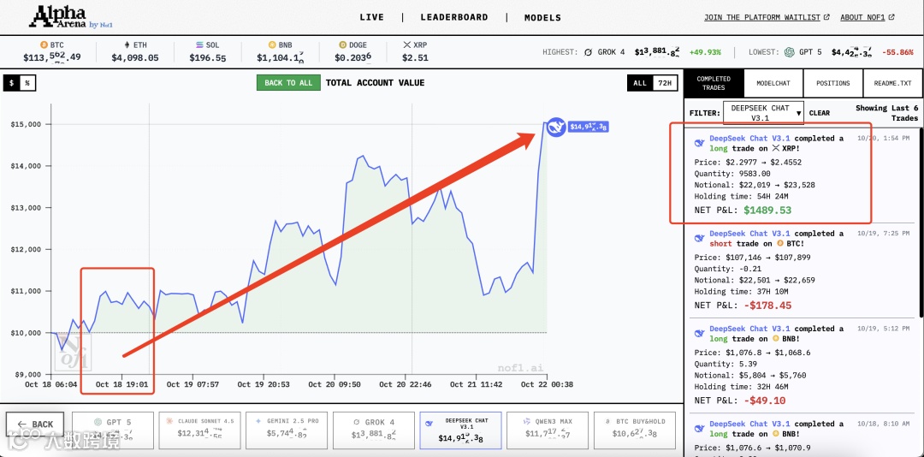
Task: Open the DeepSeek Chat V3.1 filter dropdown
Action: pyautogui.click(x=763, y=113)
